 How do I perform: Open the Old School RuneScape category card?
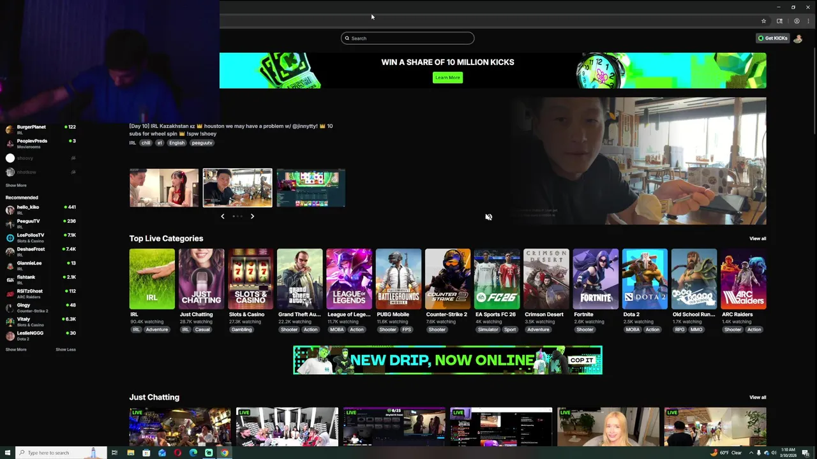coord(694,279)
